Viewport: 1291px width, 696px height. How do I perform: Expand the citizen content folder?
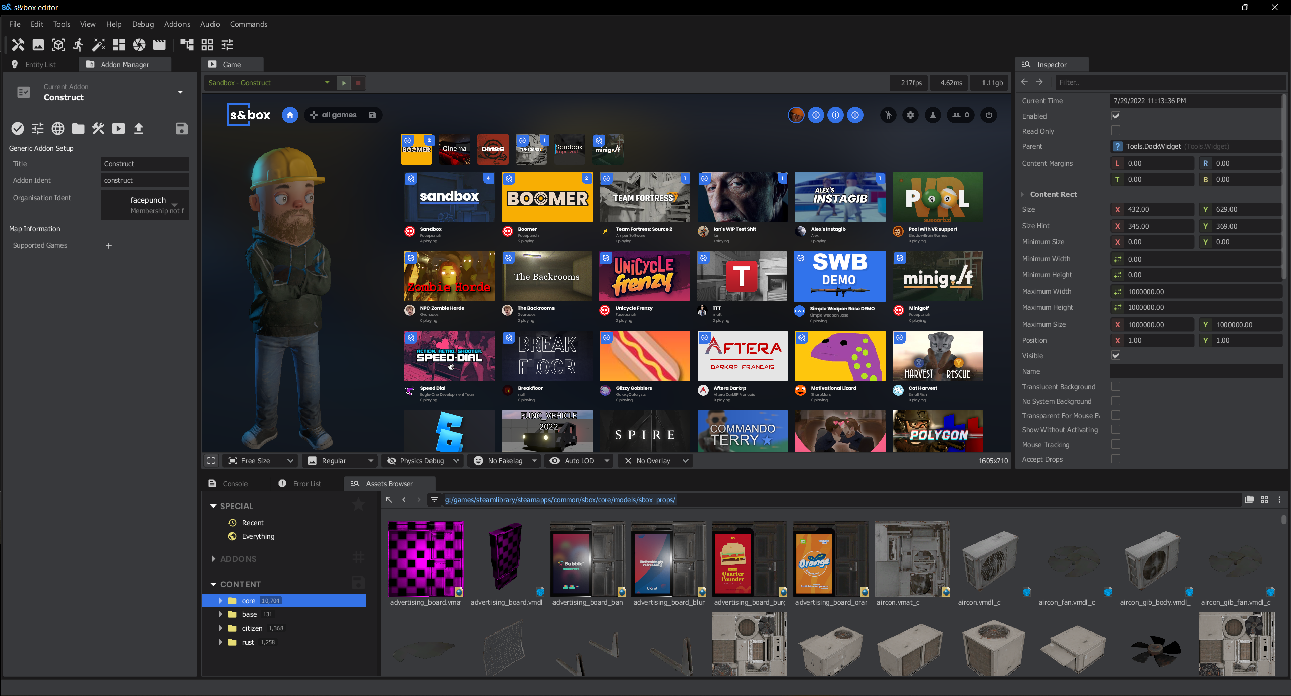220,628
